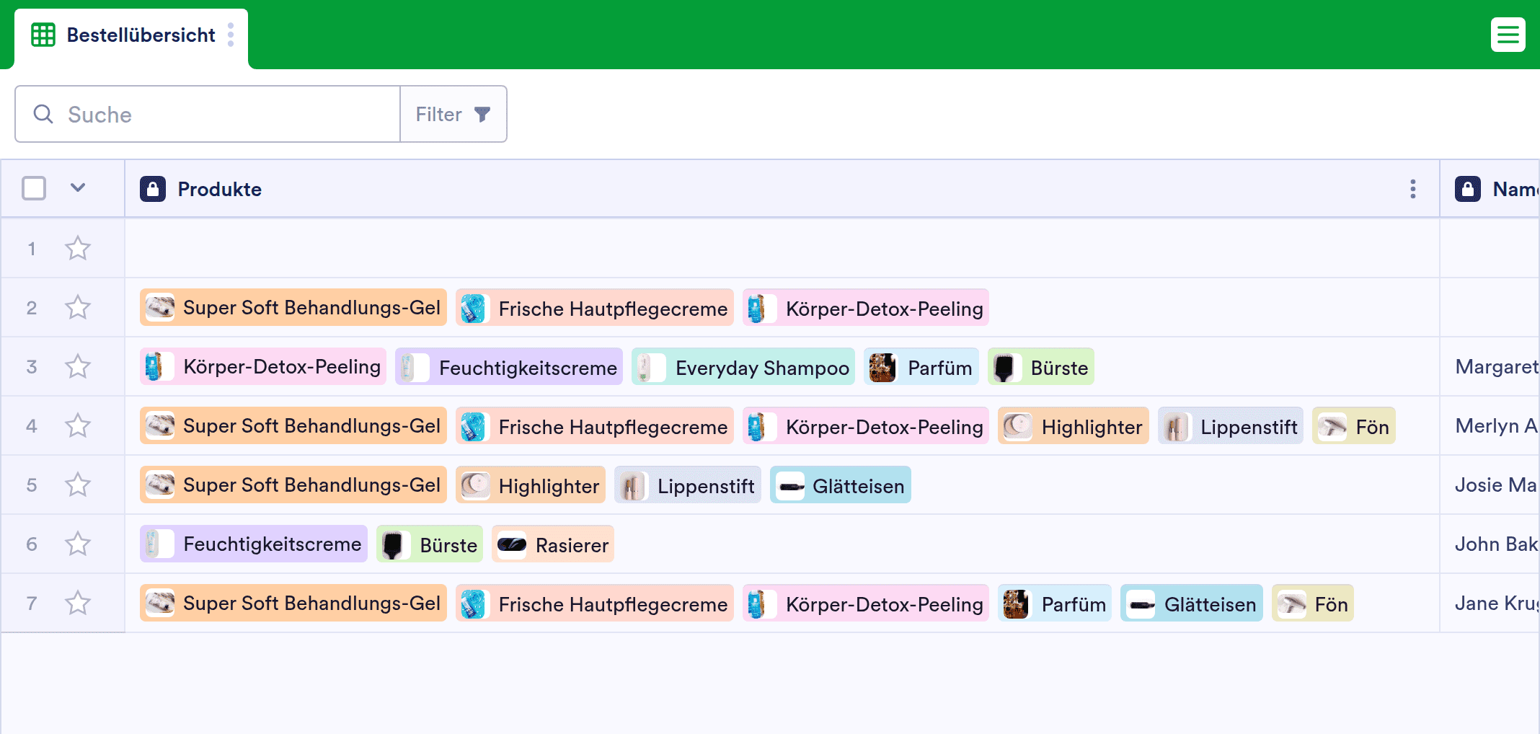
Task: Click the Produkte column header
Action: click(220, 189)
